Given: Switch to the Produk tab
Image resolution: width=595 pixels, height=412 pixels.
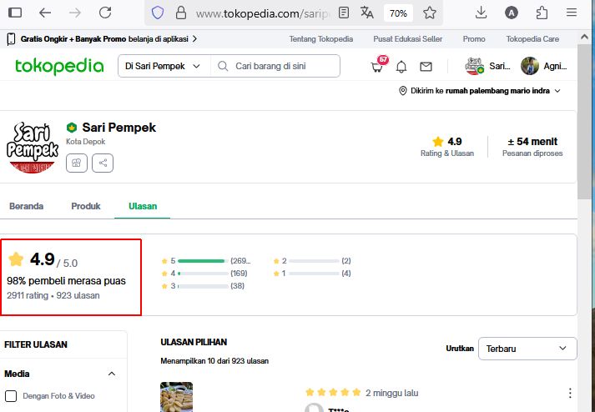Looking at the screenshot, I should [86, 206].
